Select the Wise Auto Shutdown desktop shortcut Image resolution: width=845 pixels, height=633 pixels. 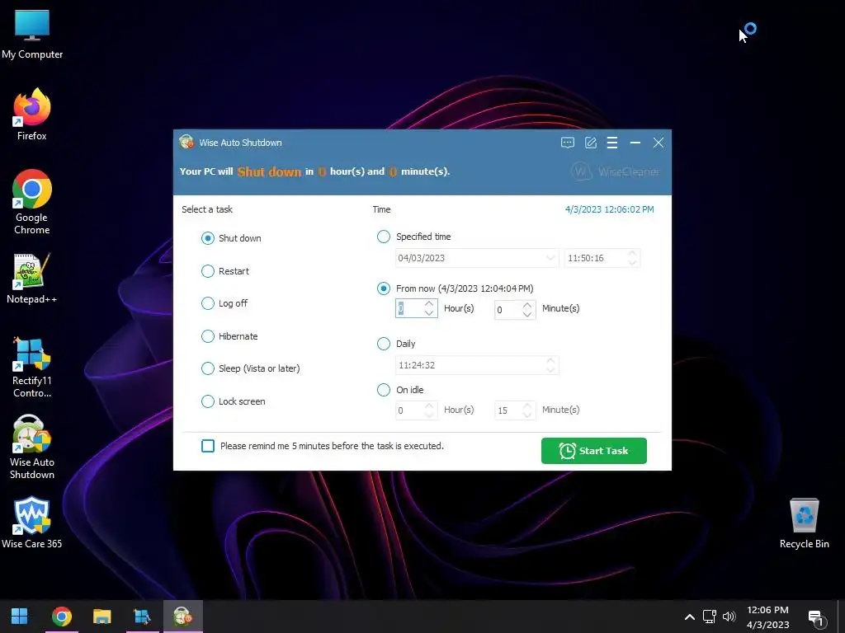tap(32, 448)
